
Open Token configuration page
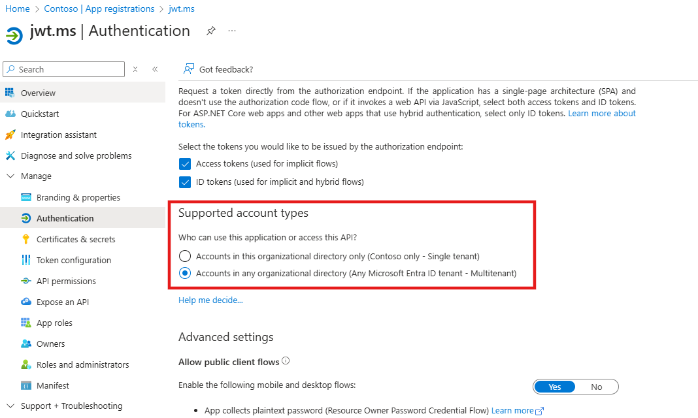[x=82, y=260]
